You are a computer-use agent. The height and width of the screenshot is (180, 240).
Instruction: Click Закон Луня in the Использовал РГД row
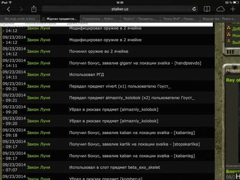(x=38, y=75)
